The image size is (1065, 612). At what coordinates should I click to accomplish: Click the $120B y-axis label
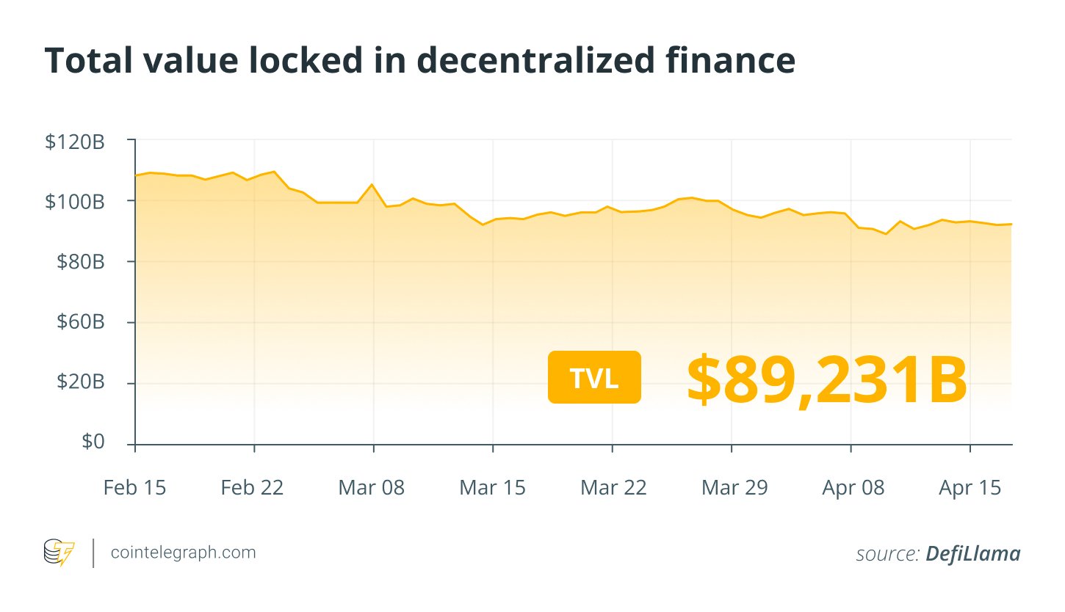coord(75,141)
